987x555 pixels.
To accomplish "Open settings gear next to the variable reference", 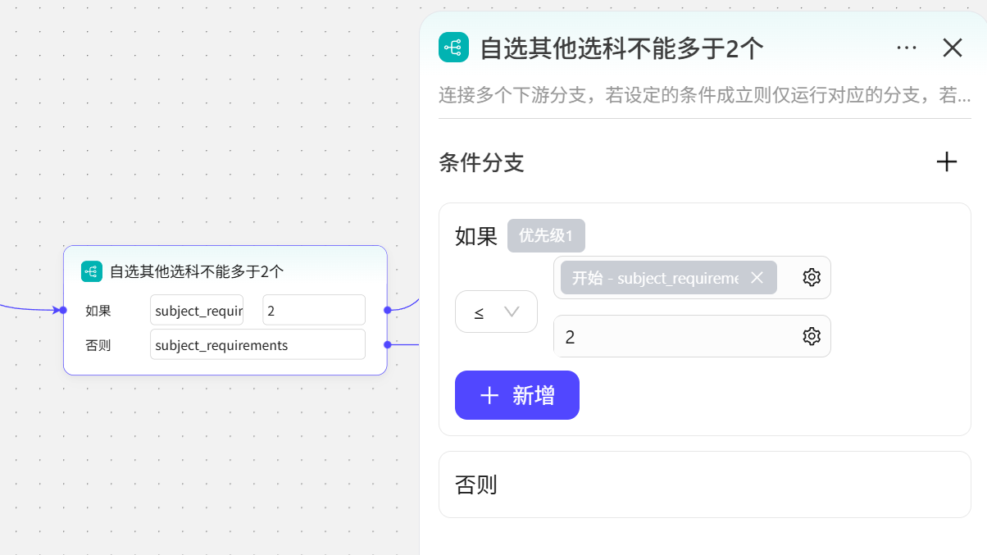I will pyautogui.click(x=811, y=277).
